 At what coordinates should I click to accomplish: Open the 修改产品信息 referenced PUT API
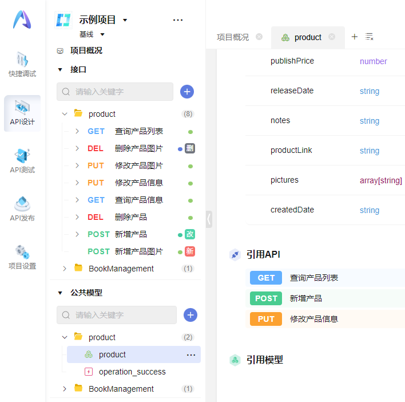click(x=313, y=319)
